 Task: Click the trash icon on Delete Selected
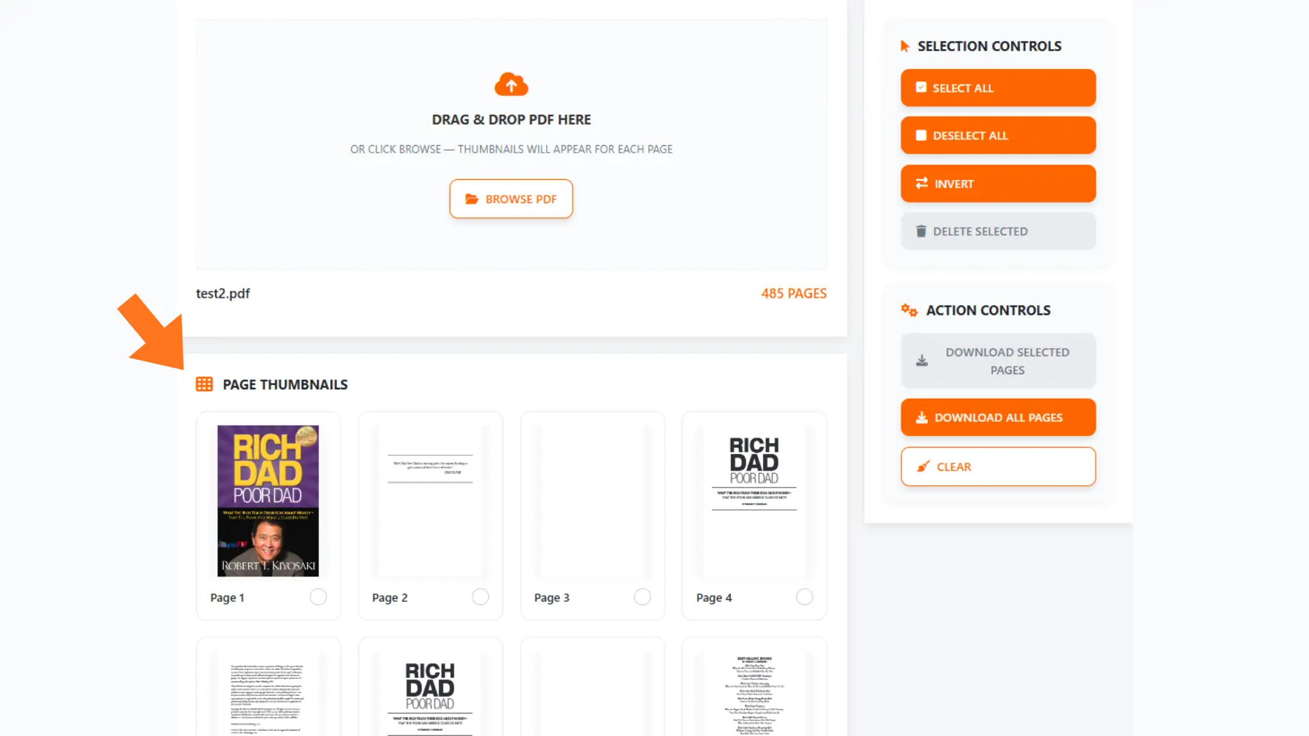[921, 231]
